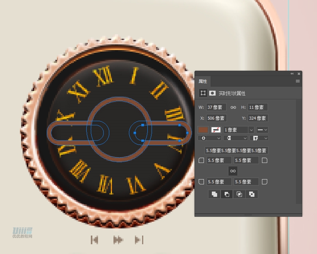317x254 pixels.
Task: Click the Roman numeral I on dial
Action: click(x=134, y=76)
